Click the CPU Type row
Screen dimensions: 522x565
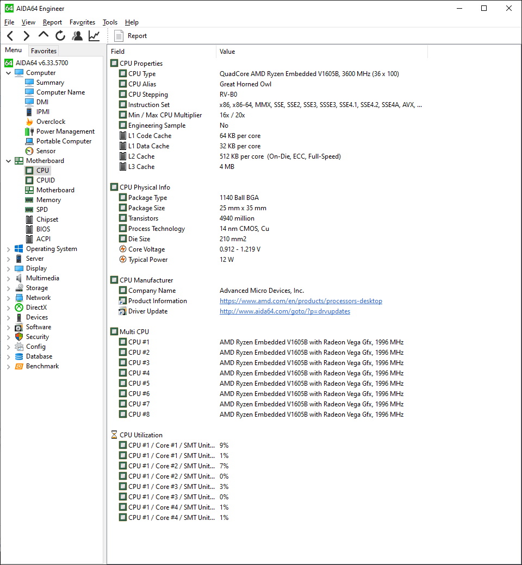click(x=267, y=74)
